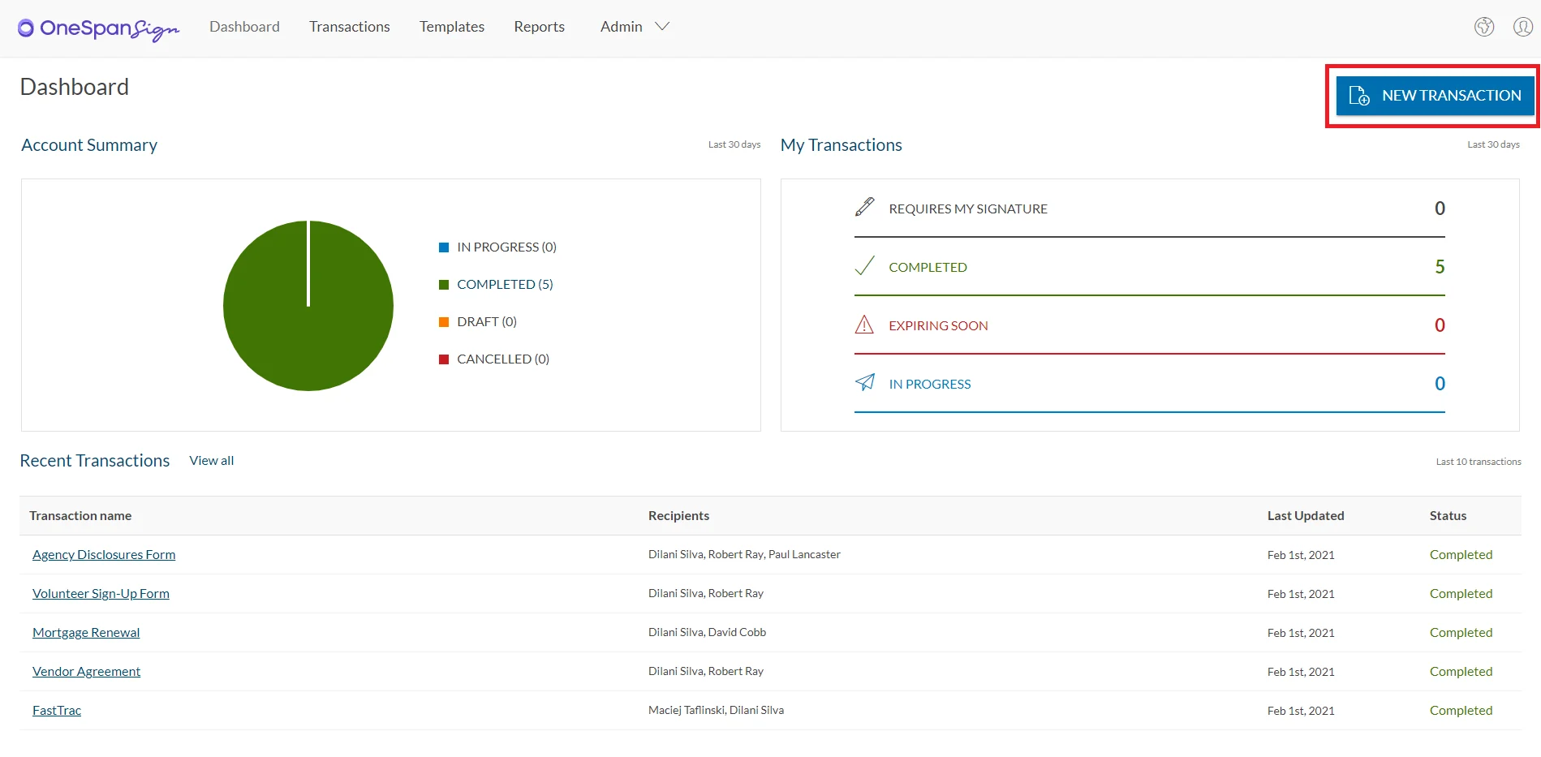Viewport: 1541px width, 757px height.
Task: Open the Vendor Agreement transaction
Action: [x=86, y=672]
